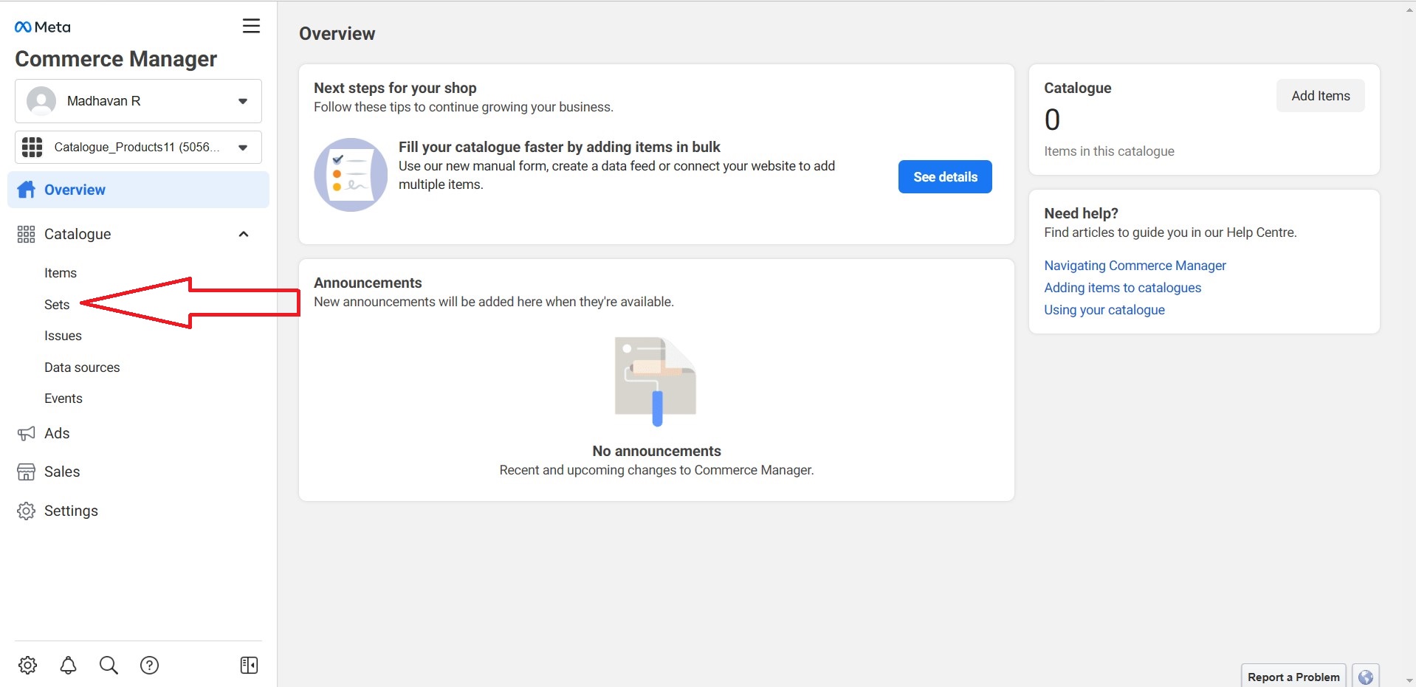Open Items under Catalogue
This screenshot has height=687, width=1416.
pos(61,273)
